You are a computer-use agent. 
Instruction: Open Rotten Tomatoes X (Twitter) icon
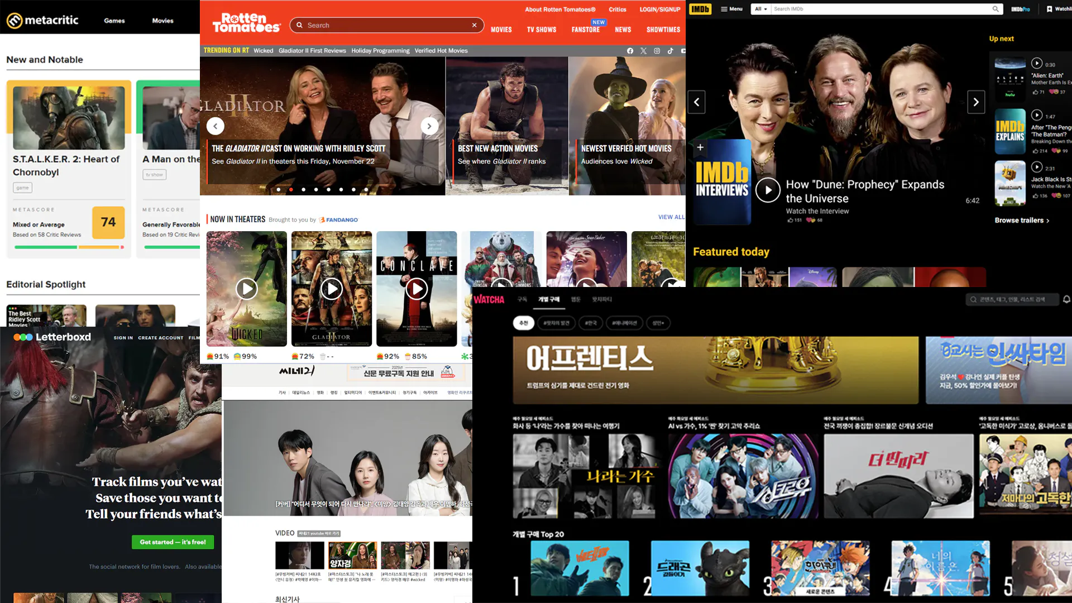[x=643, y=51]
